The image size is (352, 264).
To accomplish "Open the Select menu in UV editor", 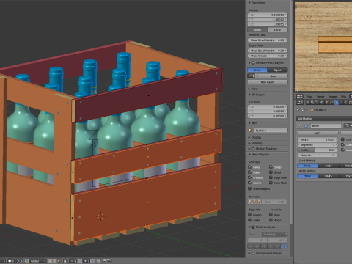I will 320,97.
